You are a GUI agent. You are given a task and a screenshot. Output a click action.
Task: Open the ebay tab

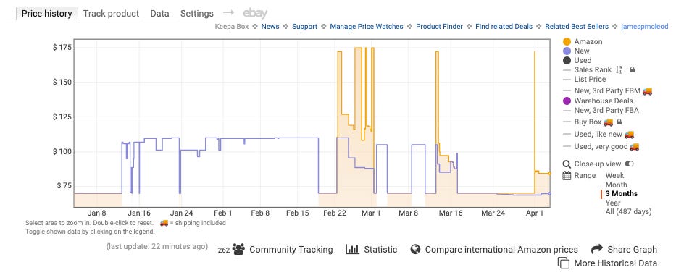255,13
